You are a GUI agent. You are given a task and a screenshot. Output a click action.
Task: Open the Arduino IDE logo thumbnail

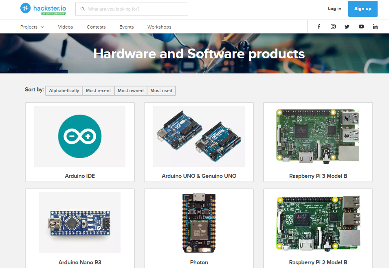tap(80, 136)
